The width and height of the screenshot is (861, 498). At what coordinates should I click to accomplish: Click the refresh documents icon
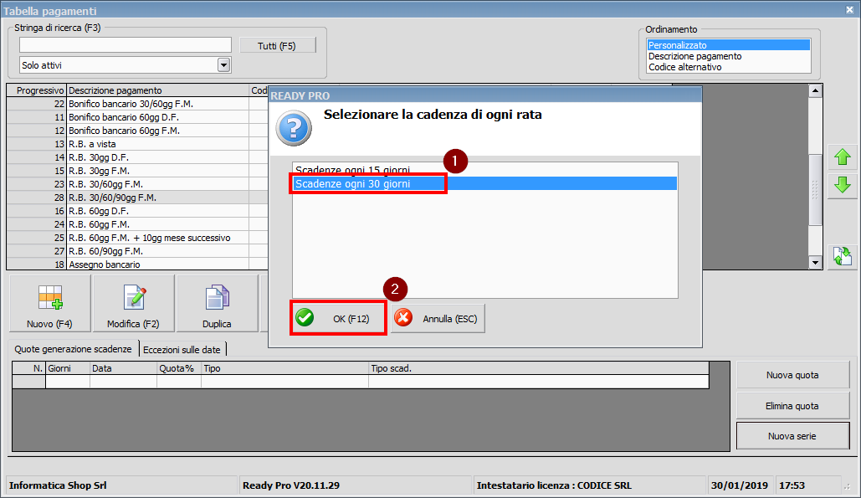[x=843, y=256]
